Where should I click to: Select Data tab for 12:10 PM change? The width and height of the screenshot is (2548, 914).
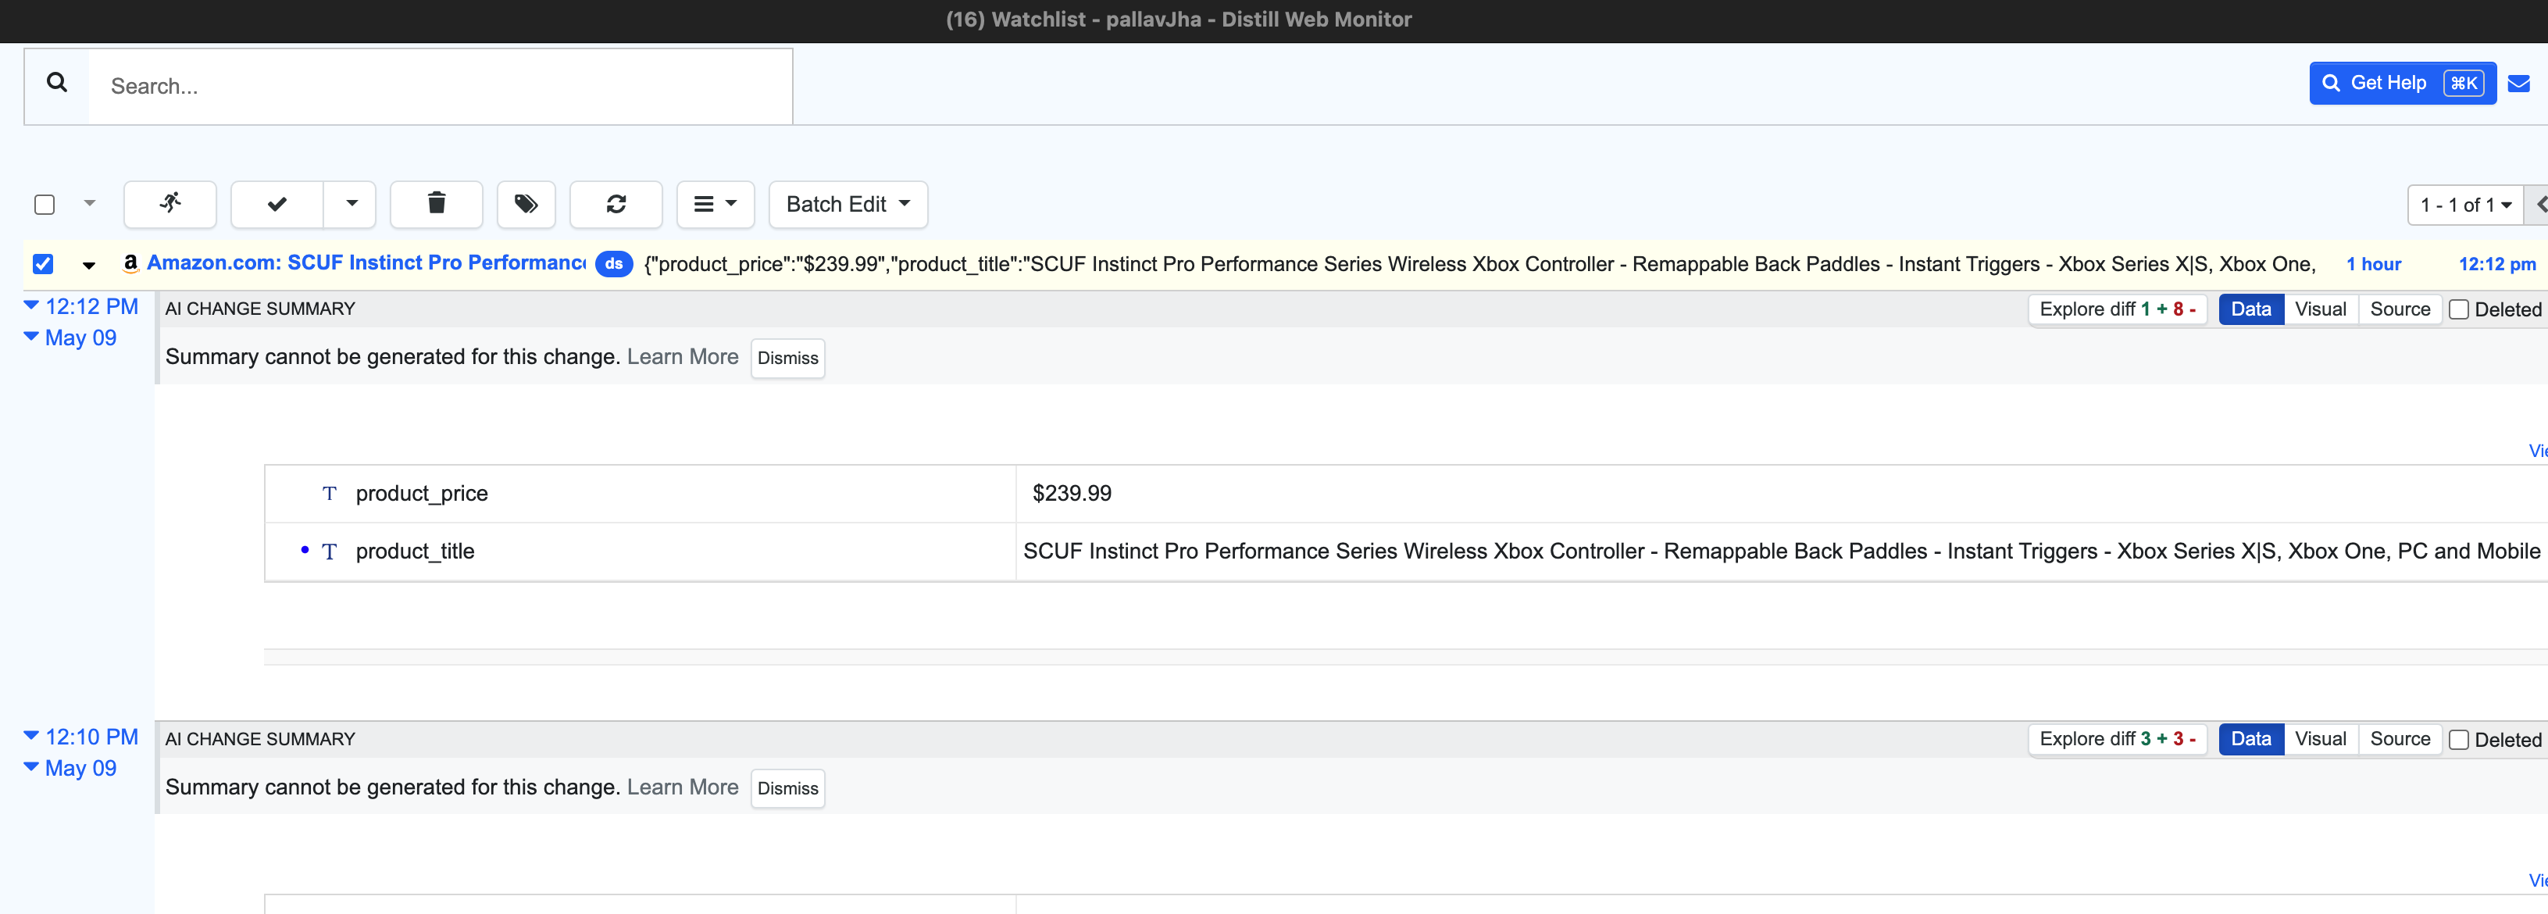pyautogui.click(x=2250, y=740)
